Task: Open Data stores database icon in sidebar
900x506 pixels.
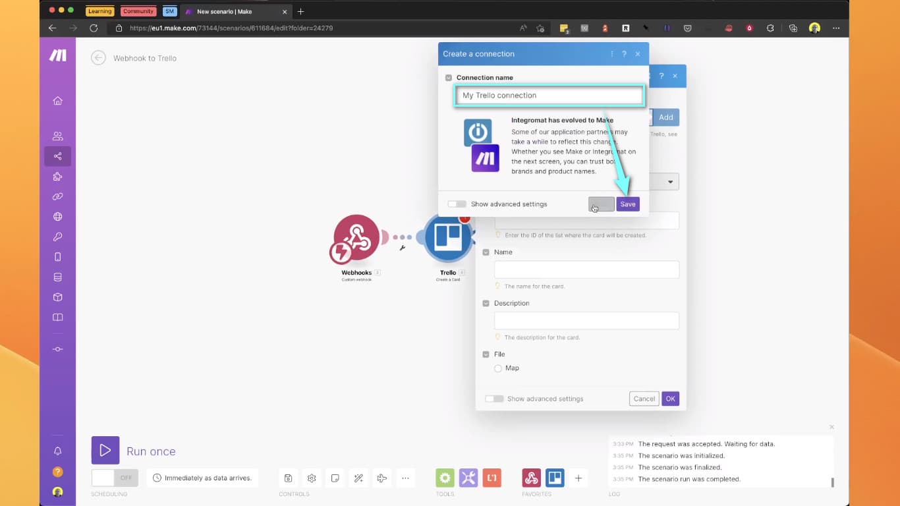Action: click(x=58, y=277)
